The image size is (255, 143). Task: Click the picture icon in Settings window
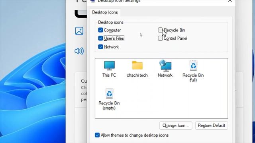79,31
